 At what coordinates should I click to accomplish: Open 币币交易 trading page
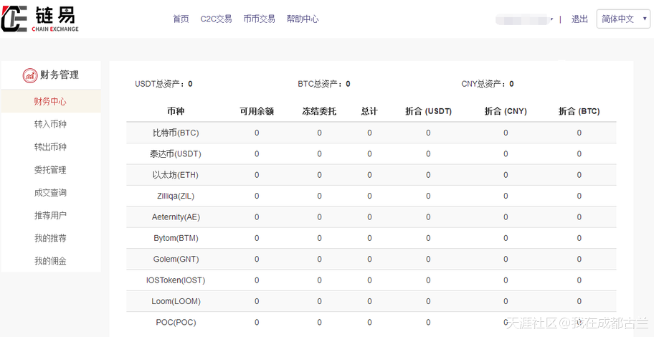tap(259, 19)
